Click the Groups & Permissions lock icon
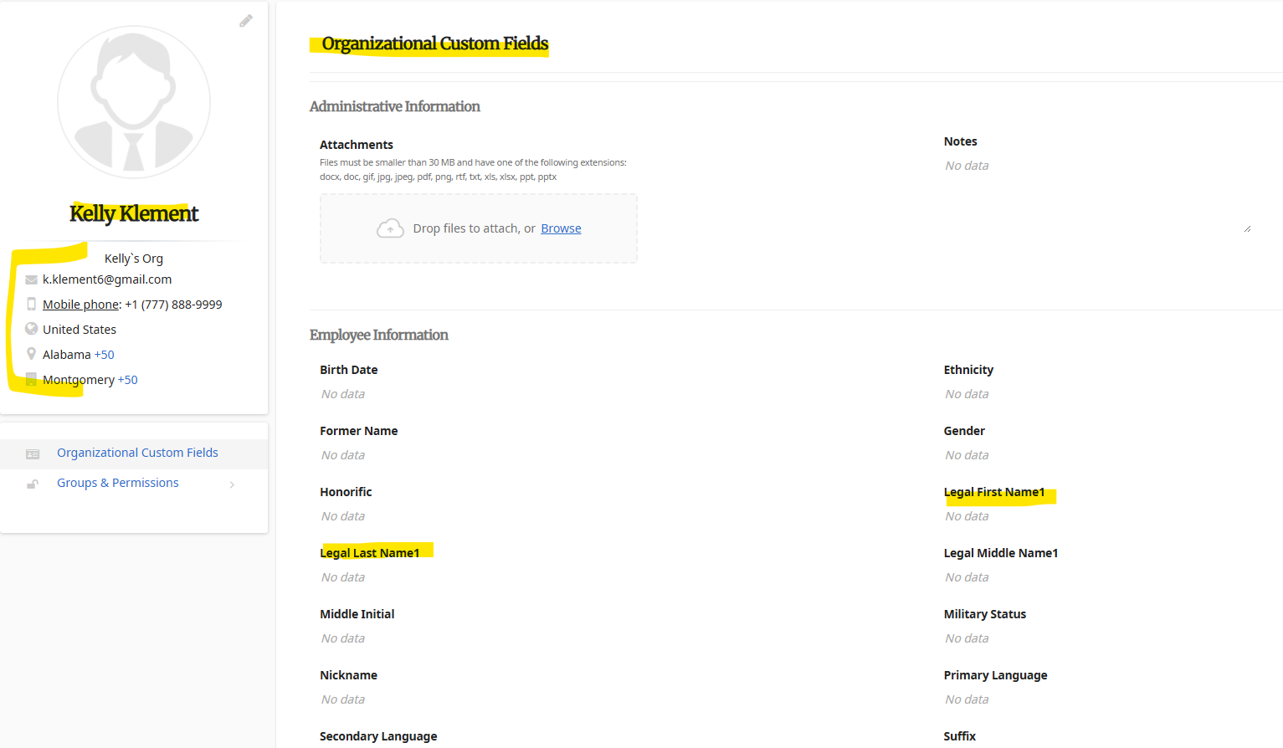Screen dimensions: 1283x748 pos(33,484)
